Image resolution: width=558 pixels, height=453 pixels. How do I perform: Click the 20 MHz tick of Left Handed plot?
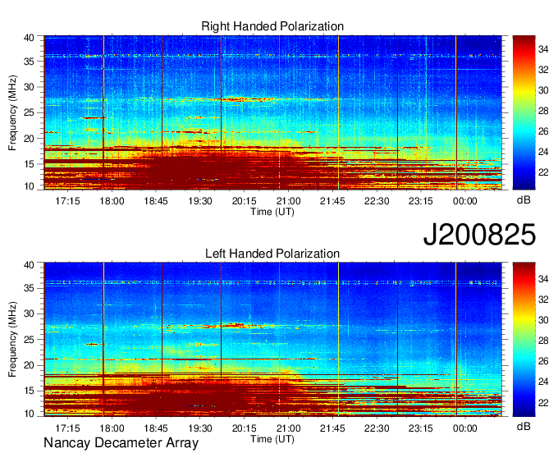(x=29, y=365)
